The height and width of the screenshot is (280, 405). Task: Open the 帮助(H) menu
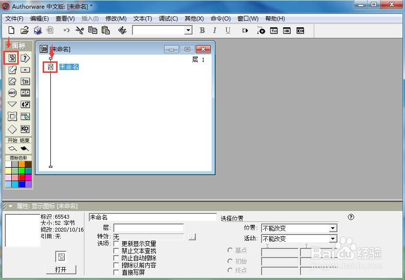coord(275,19)
